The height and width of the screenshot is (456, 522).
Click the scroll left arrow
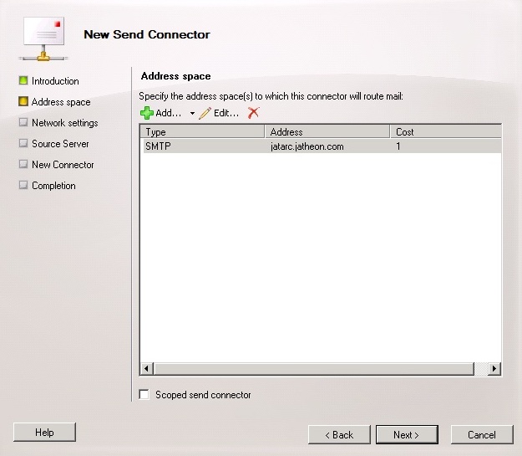[146, 369]
